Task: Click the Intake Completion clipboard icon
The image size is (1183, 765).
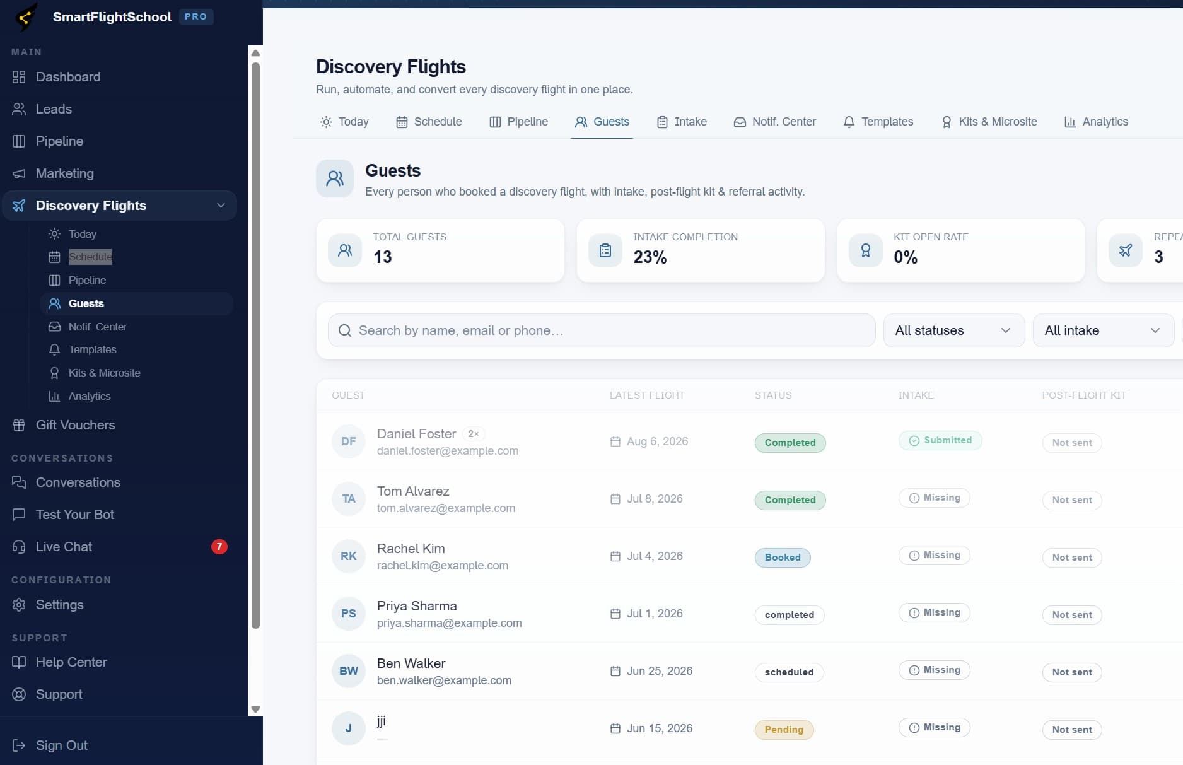Action: tap(605, 250)
